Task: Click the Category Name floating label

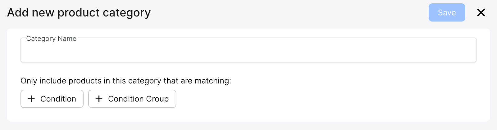Action: click(x=51, y=39)
